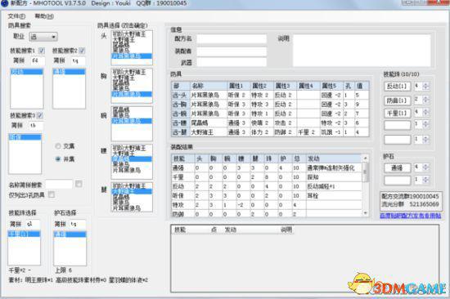This screenshot has height=299, width=450.
Task: Select highlighted item in 护石选择 list
Action: (70, 234)
